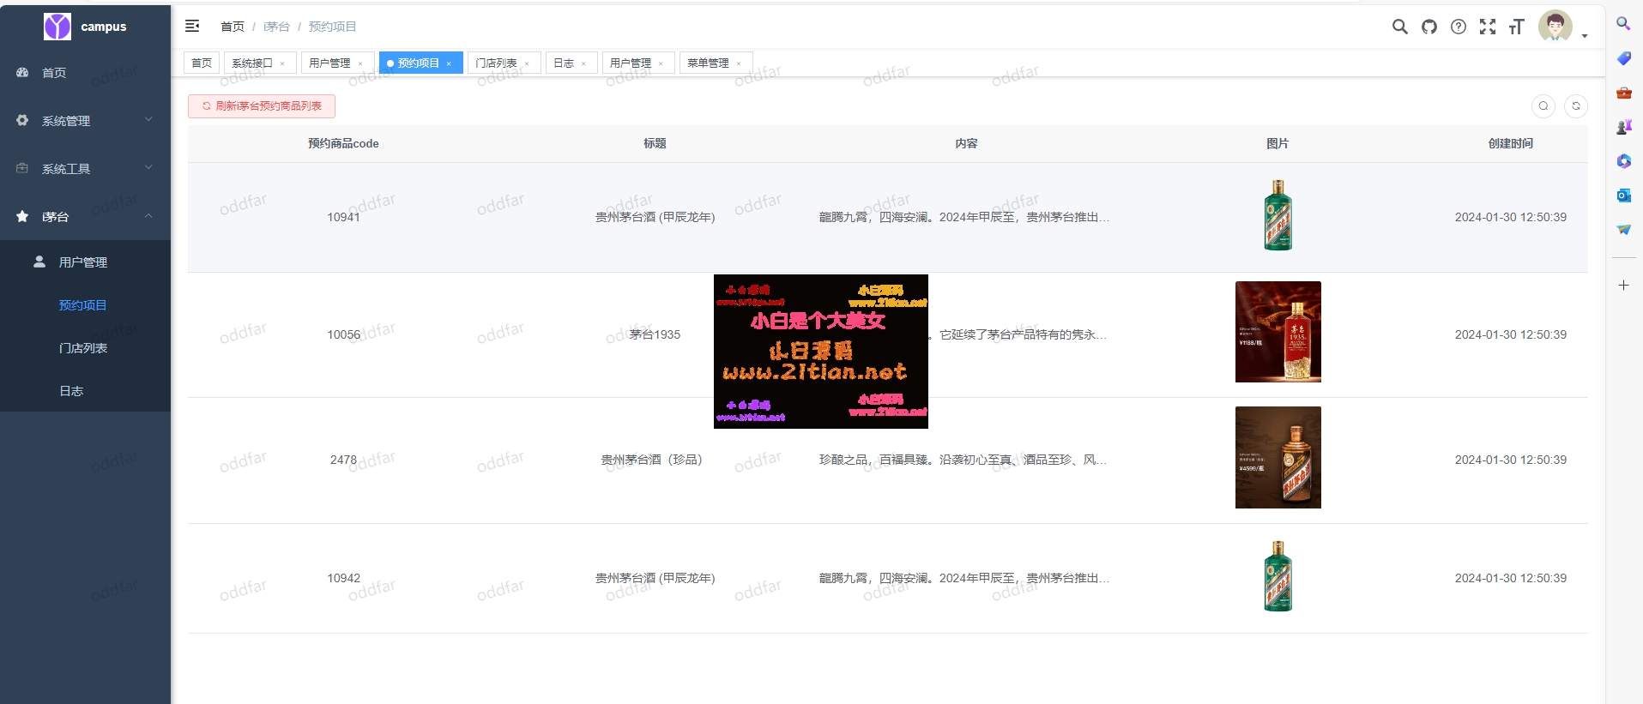
Task: Close the 系统接口 tab
Action: (x=282, y=63)
